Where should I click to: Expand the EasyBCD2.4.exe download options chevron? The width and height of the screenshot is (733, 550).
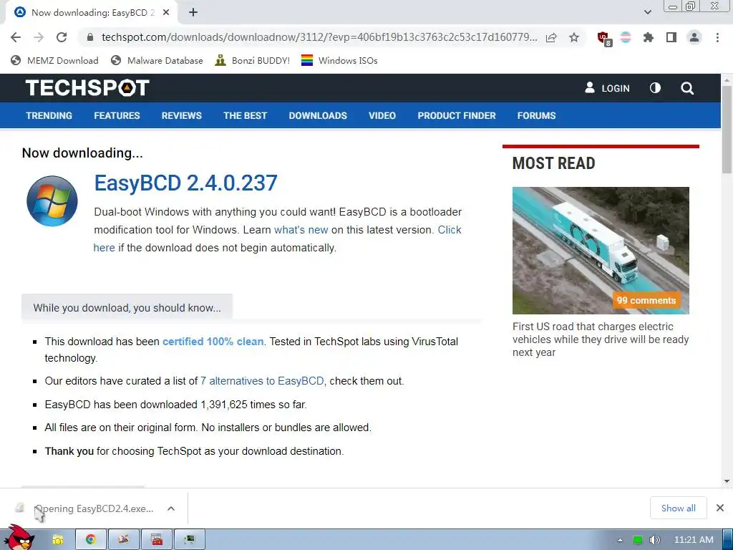click(171, 508)
